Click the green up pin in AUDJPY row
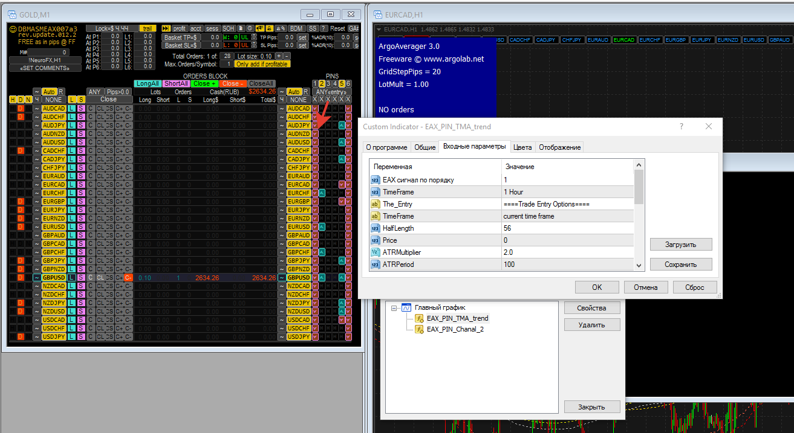 (x=342, y=126)
